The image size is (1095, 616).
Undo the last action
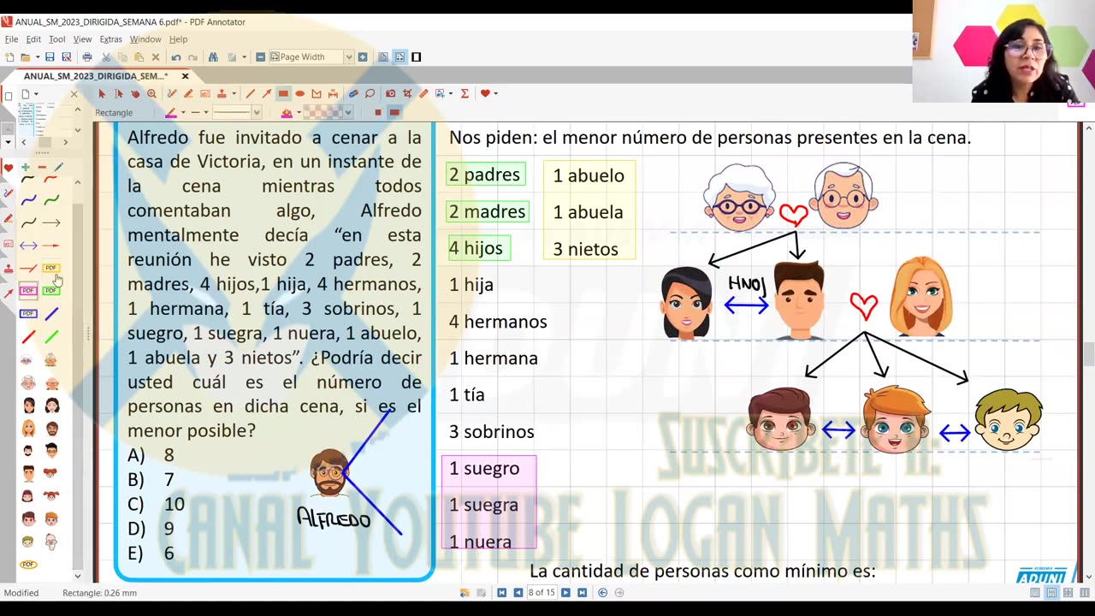[175, 56]
